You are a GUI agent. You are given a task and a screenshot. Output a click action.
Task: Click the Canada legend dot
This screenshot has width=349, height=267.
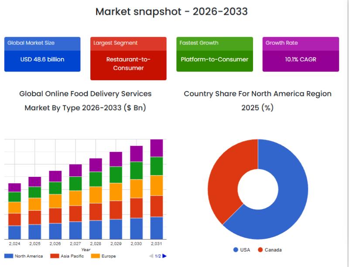pyautogui.click(x=260, y=250)
